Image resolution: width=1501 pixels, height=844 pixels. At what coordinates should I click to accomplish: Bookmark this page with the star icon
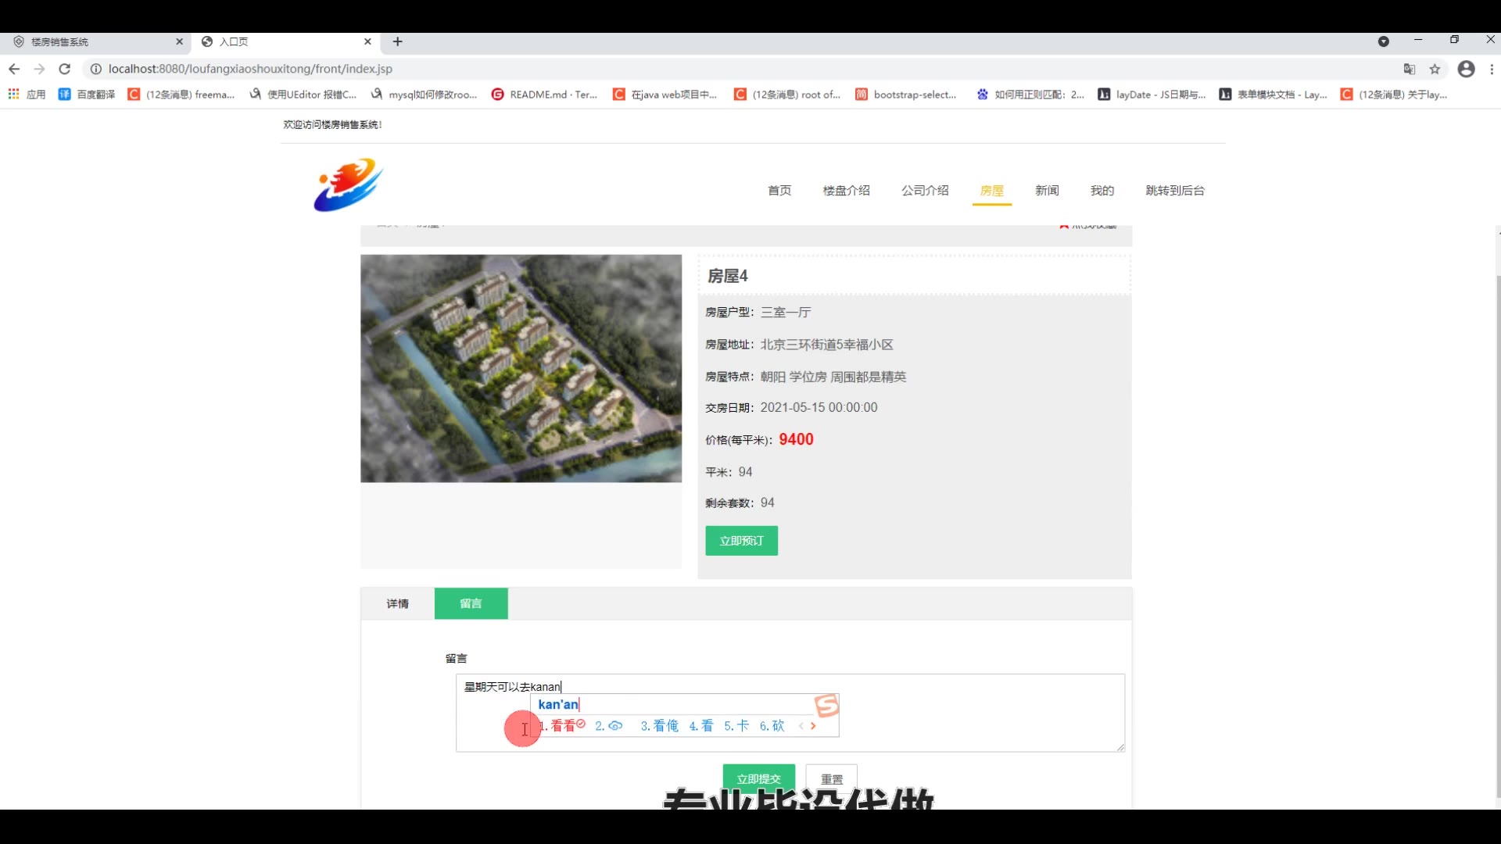click(x=1435, y=69)
